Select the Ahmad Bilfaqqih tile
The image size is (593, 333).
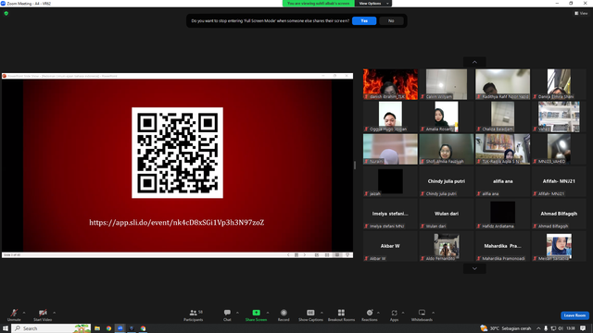point(559,214)
